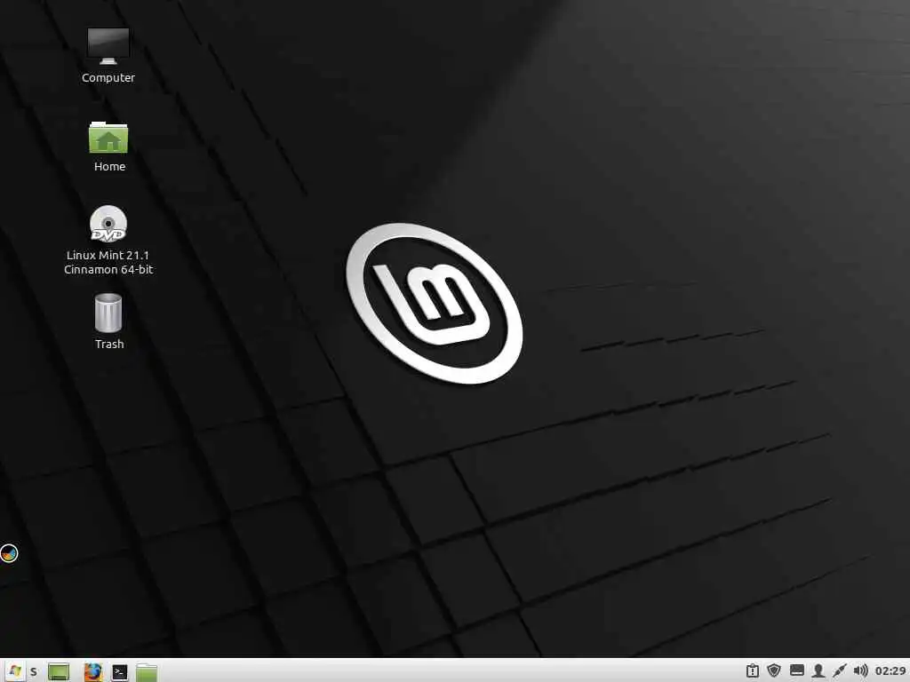
Task: Select the 'Computer' icon label text
Action: pos(108,78)
